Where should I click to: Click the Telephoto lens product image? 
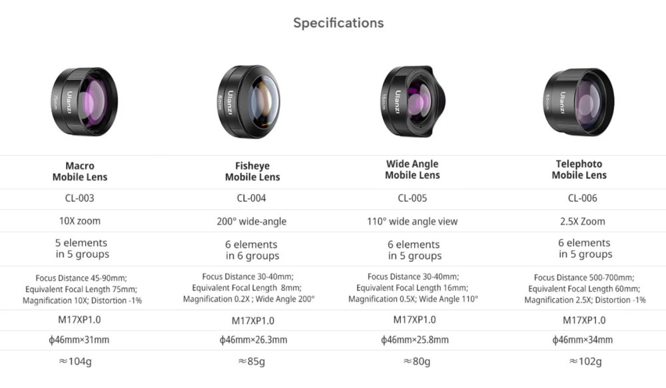[579, 102]
